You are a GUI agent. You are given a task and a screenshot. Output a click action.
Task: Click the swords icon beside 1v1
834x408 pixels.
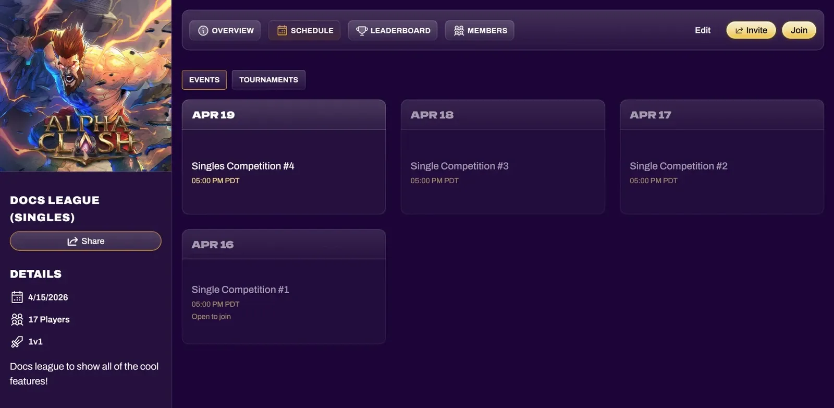pos(17,342)
